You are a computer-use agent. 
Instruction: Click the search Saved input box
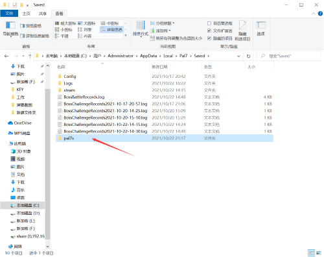pos(288,56)
